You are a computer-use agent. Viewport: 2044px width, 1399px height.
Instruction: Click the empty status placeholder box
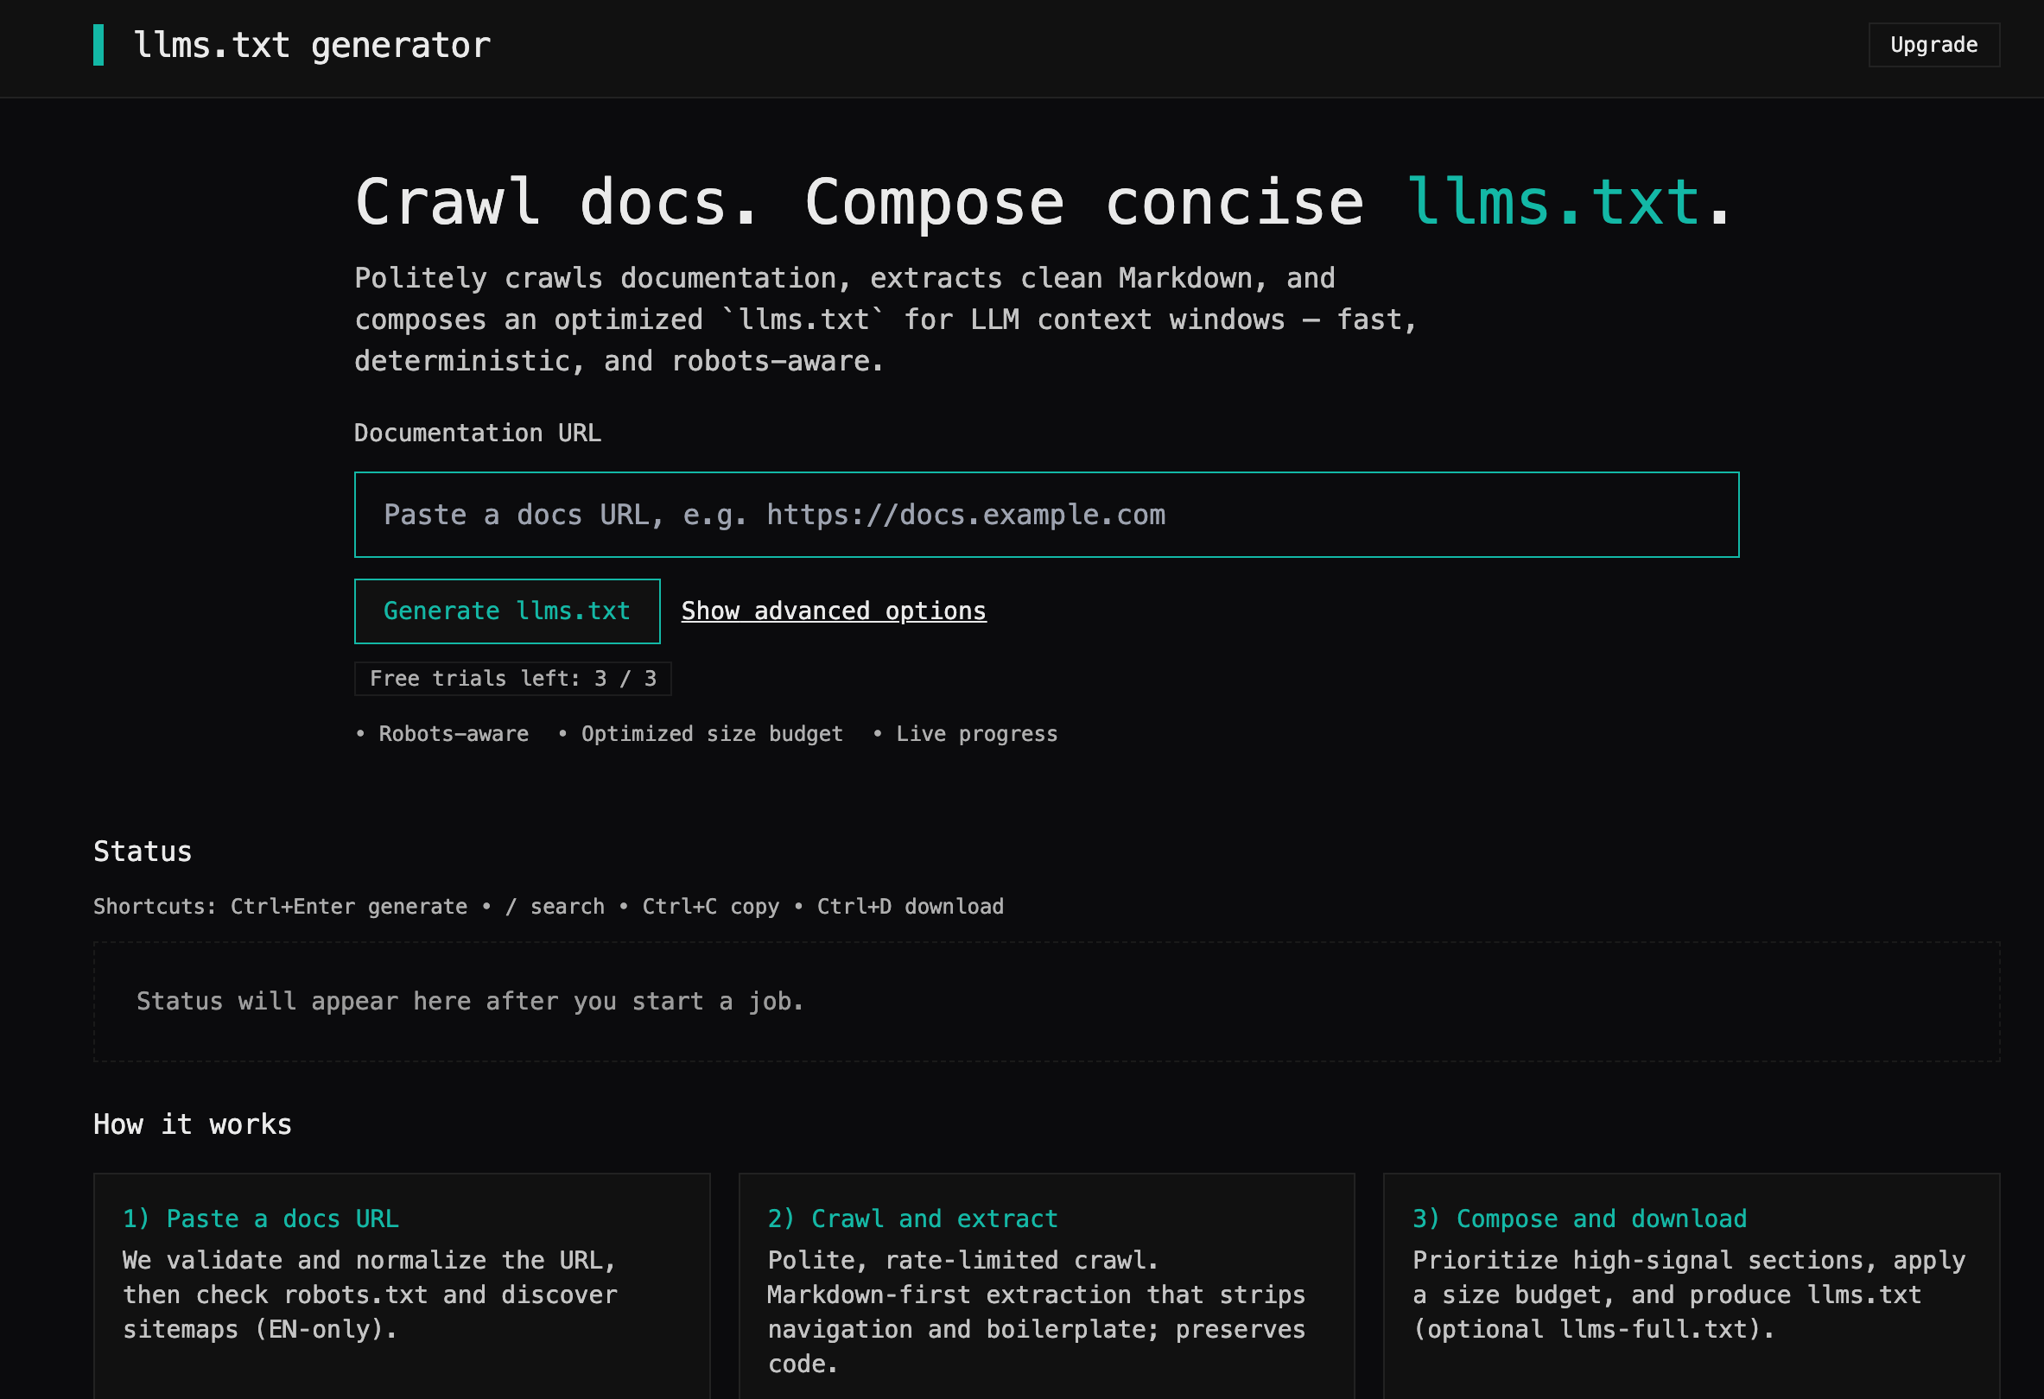pyautogui.click(x=1045, y=1002)
